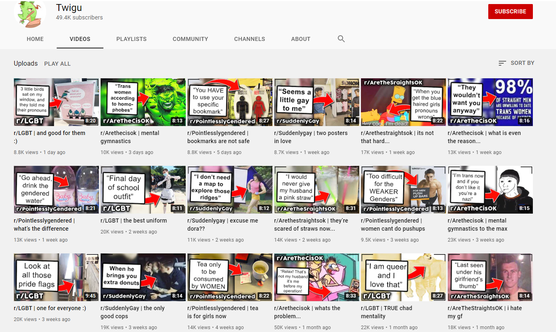Click the 'Seems a little gay to me' thumbnail
Screen dimensions: 556x332
317,102
